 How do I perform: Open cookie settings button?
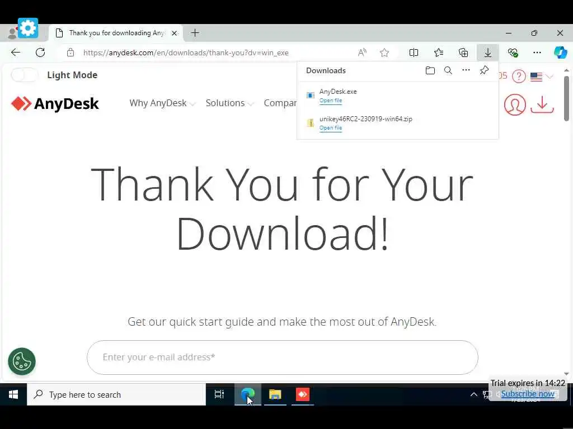coord(22,361)
